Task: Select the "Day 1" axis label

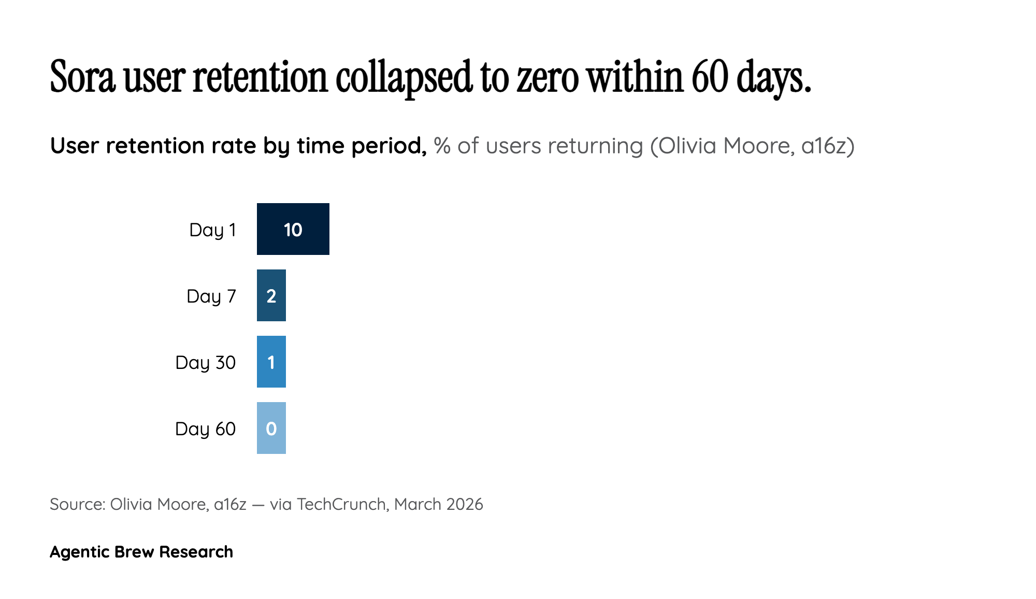Action: [x=212, y=230]
